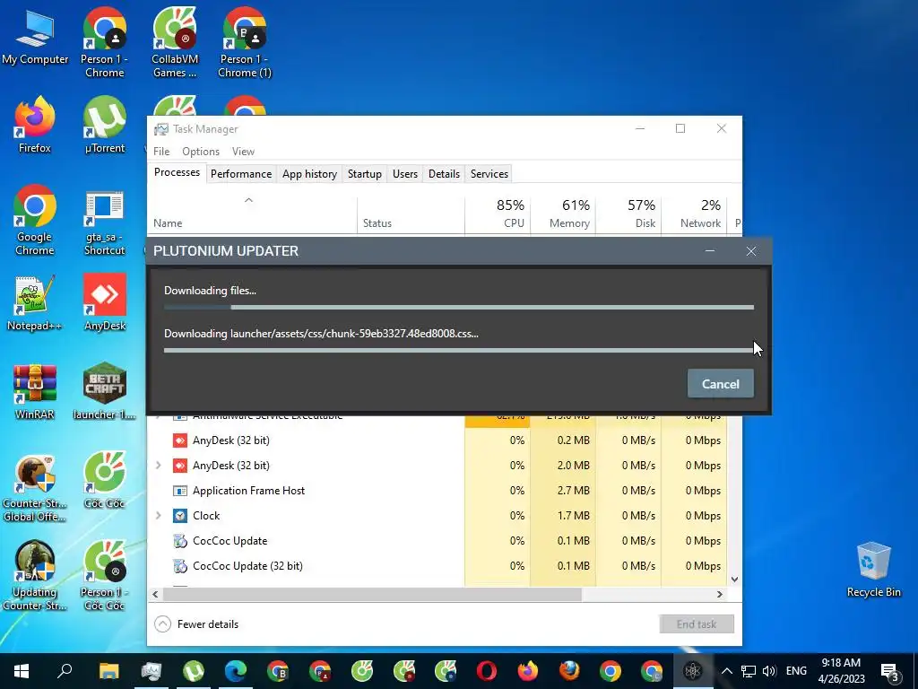Screen dimensions: 918x689
Task: Open the Windows Start menu
Action: click(x=22, y=671)
